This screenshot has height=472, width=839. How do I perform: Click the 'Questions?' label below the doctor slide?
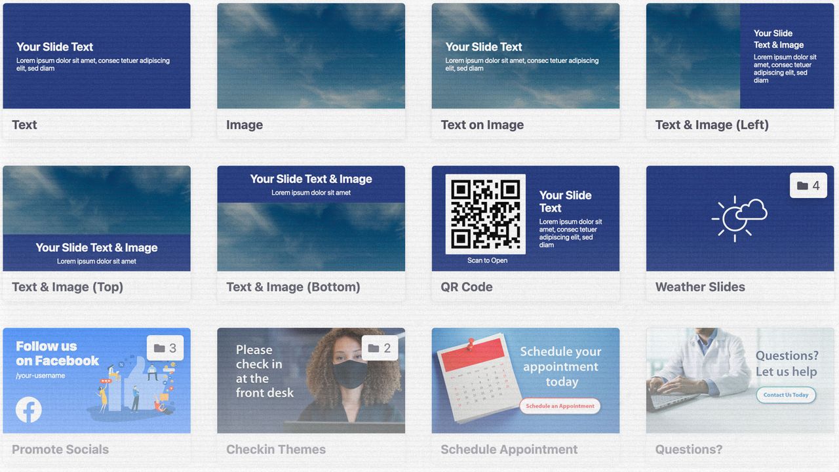pos(689,449)
